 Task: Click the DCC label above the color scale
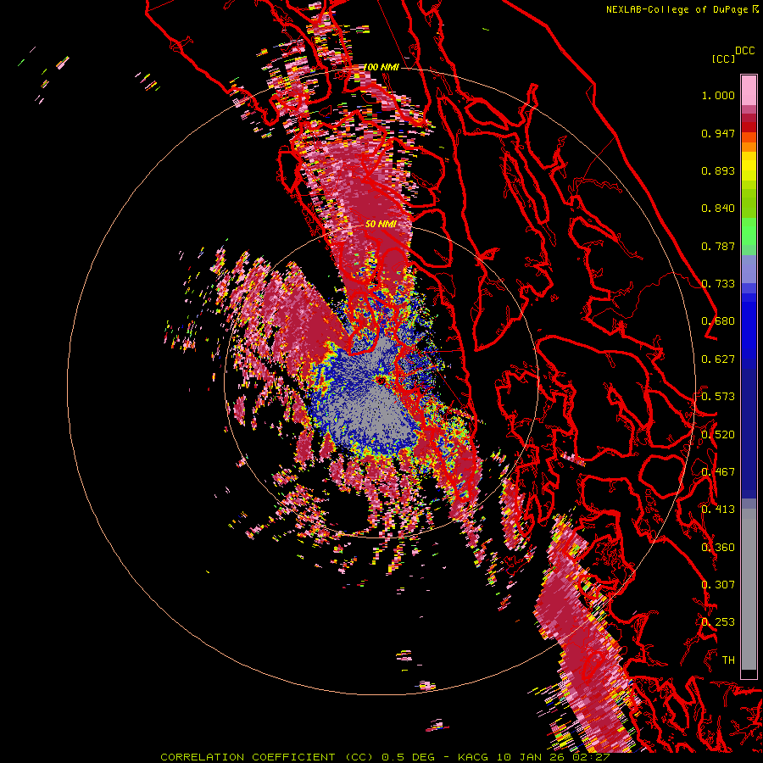(745, 51)
